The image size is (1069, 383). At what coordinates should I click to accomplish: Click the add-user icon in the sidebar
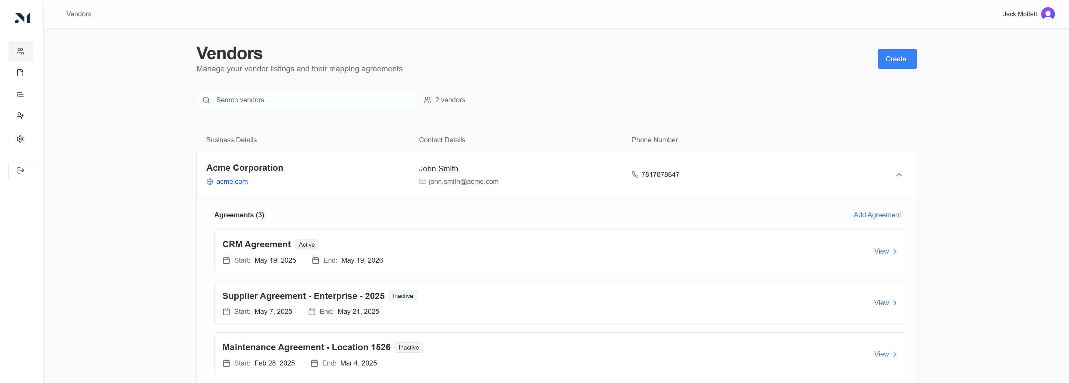tap(20, 115)
